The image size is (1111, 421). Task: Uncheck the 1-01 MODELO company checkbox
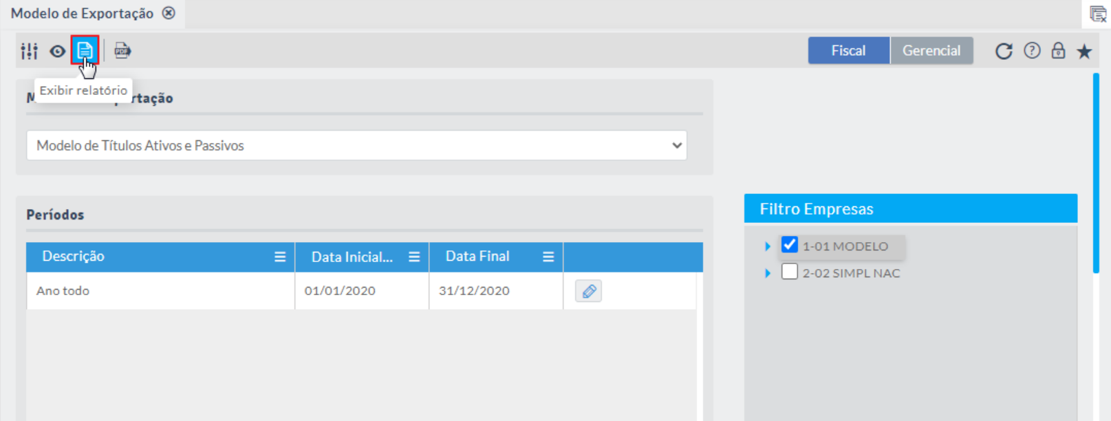[x=790, y=245]
